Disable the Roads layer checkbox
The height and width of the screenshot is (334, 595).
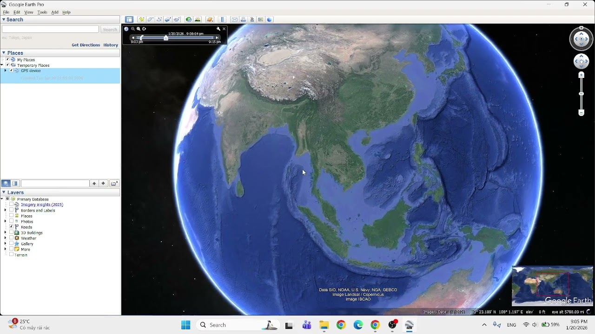pyautogui.click(x=11, y=227)
